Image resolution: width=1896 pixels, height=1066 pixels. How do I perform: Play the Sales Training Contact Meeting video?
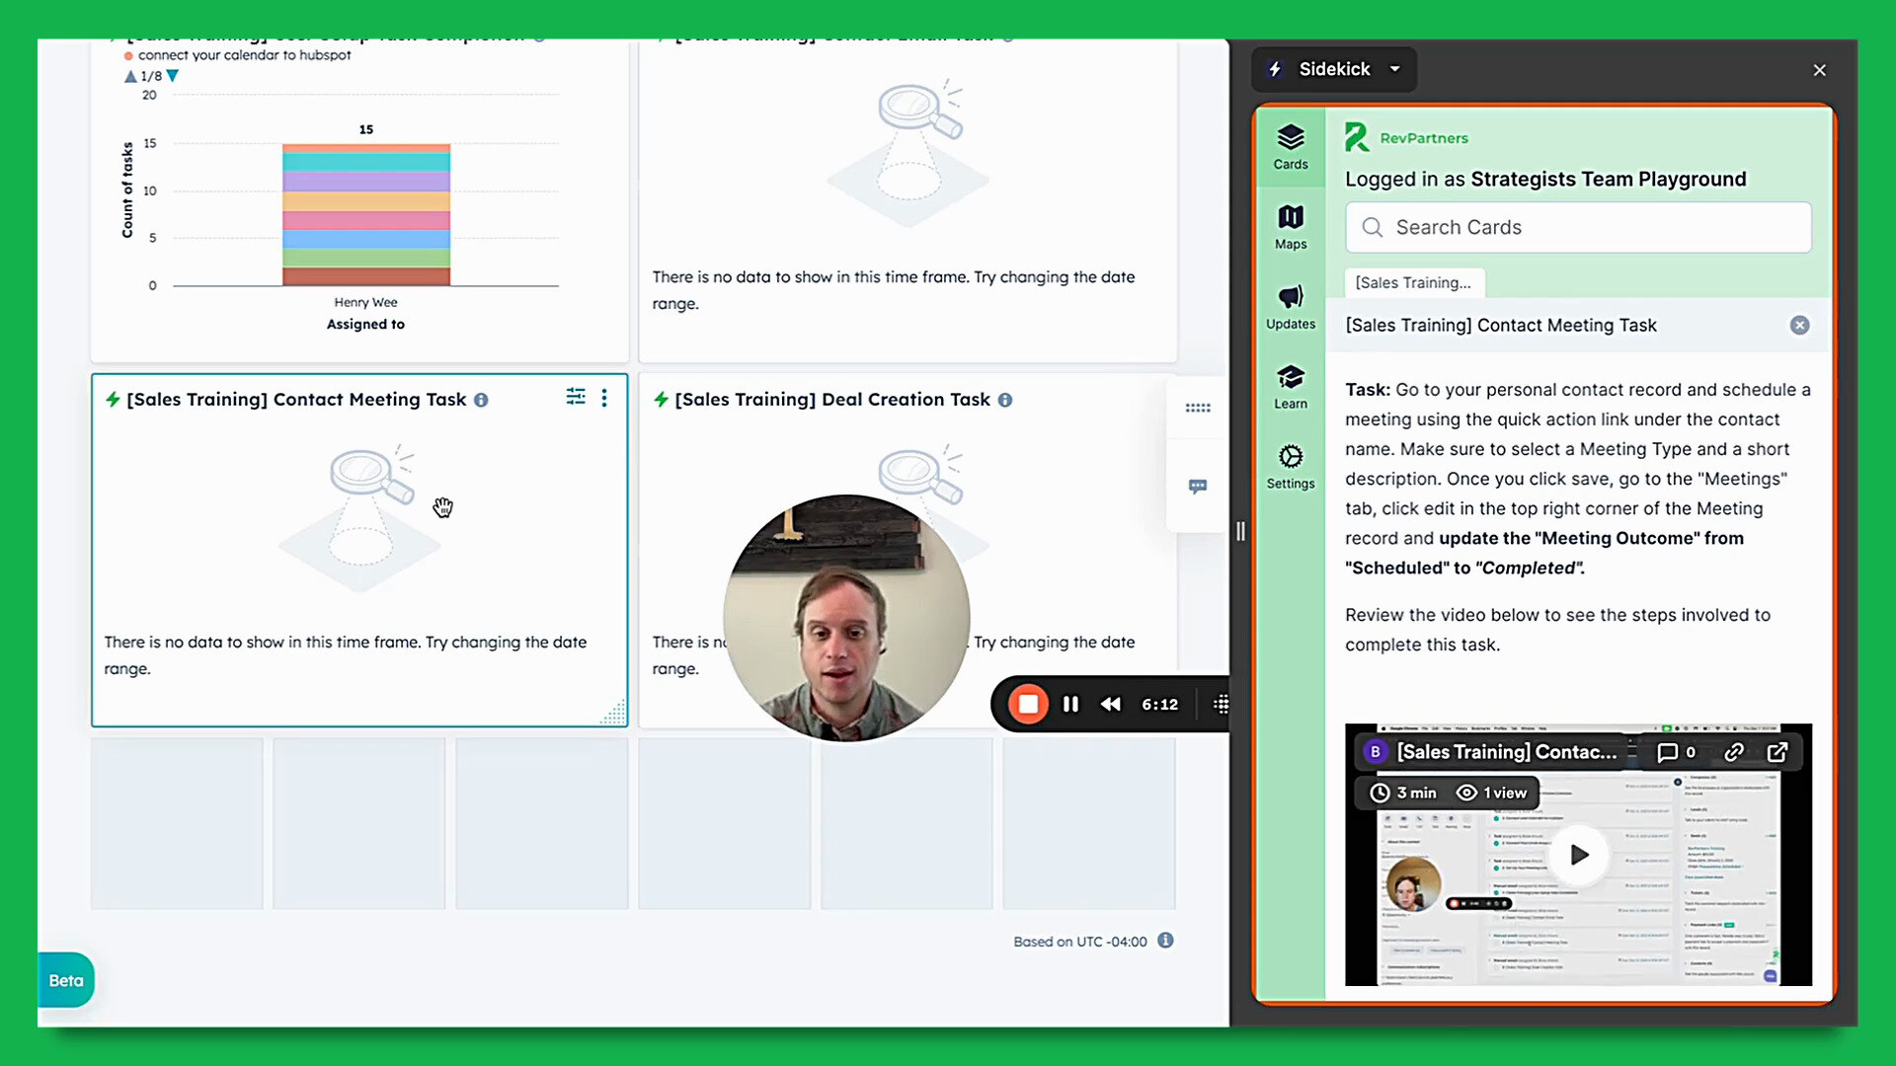[x=1578, y=855]
